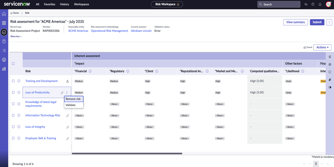This screenshot has width=334, height=167.
Task: Open Financial --None-- for Information Technology Risk
Action: coord(79,116)
